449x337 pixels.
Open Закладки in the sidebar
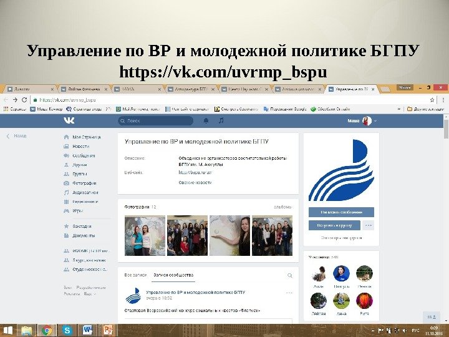77,226
